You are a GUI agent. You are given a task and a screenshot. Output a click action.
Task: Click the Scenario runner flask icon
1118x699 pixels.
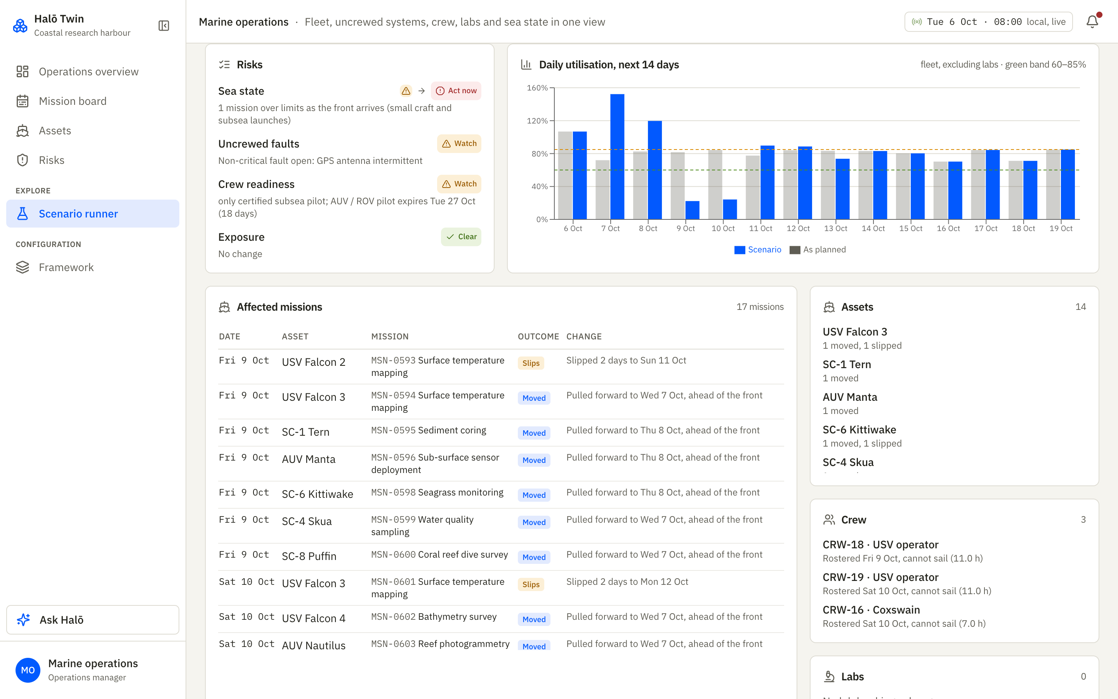[x=22, y=214]
